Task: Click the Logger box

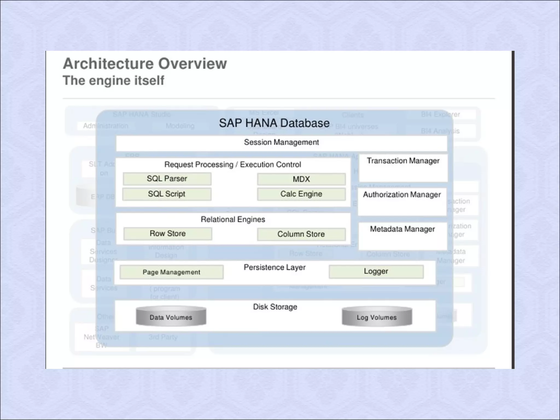Action: click(376, 272)
